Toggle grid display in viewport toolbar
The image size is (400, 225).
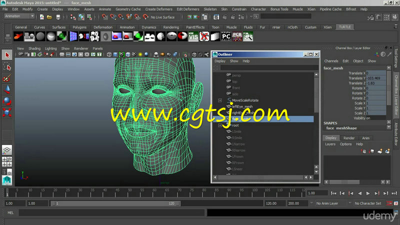[x=61, y=54]
